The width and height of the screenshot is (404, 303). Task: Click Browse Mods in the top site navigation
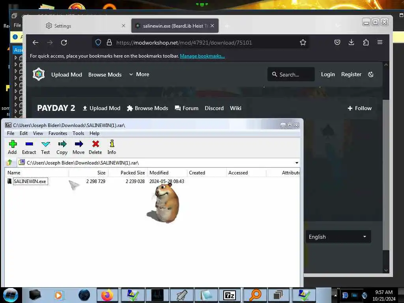point(105,75)
